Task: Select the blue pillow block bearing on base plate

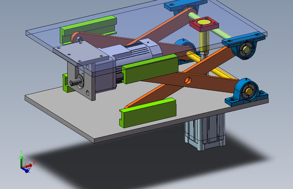Action: [247, 93]
